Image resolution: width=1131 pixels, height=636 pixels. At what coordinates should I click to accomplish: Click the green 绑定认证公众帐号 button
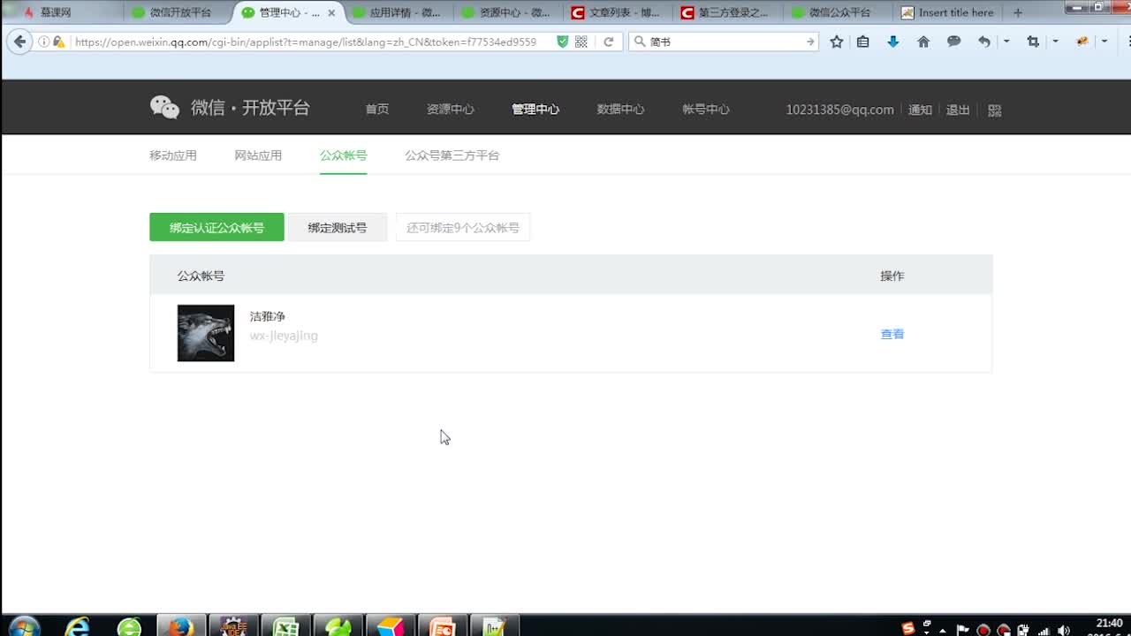point(216,227)
